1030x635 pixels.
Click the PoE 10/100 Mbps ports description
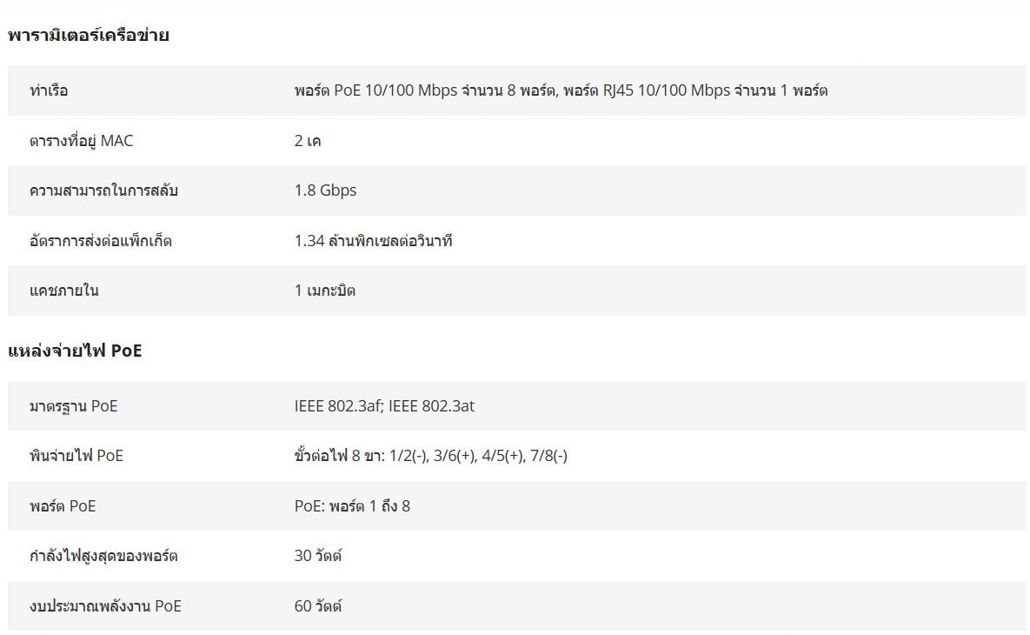[561, 90]
